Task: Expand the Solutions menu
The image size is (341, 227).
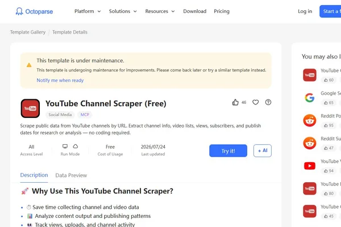Action: pos(123,11)
